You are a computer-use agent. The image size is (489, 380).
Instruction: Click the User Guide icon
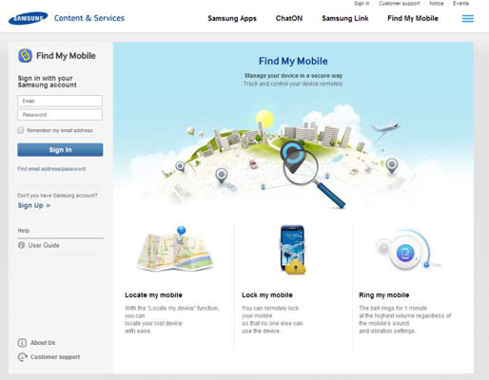21,245
